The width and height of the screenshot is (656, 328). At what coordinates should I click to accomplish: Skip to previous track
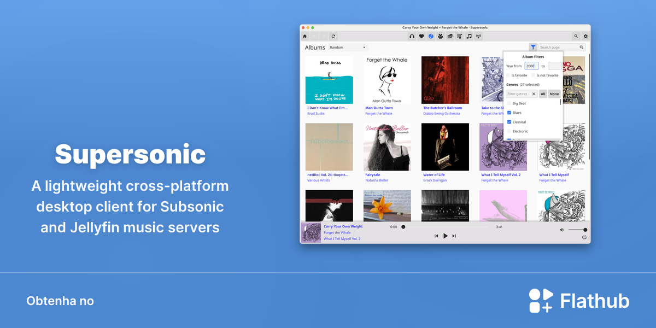tap(436, 236)
